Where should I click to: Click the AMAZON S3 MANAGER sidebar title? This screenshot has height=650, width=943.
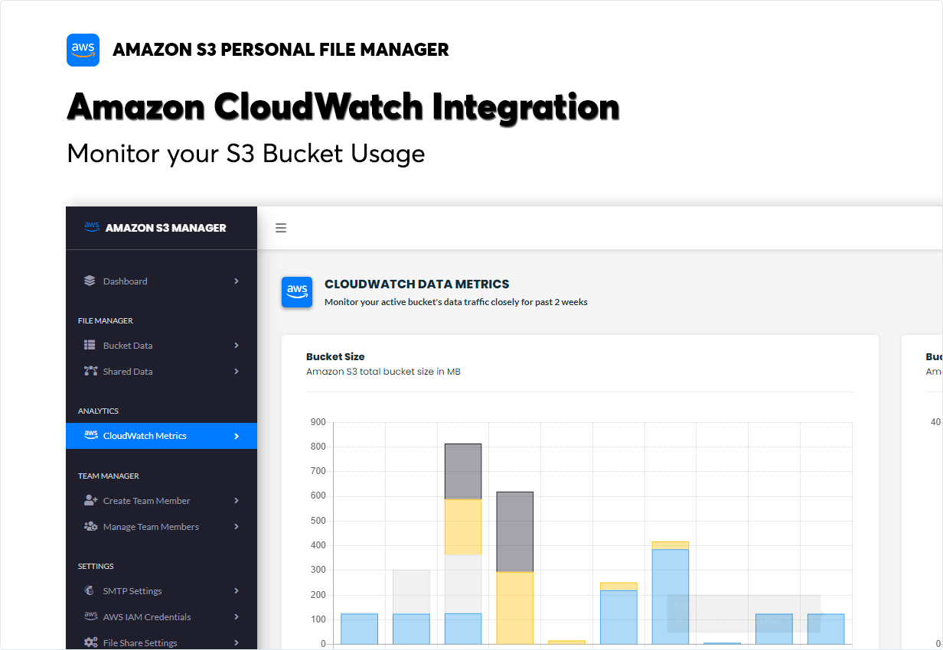[x=166, y=228]
